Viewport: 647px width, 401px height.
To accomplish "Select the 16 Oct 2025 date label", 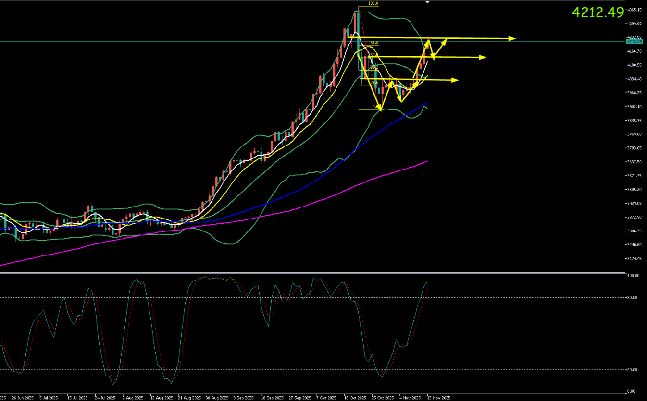I will click(355, 398).
